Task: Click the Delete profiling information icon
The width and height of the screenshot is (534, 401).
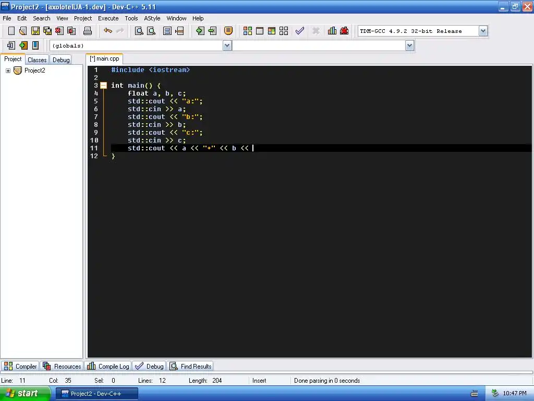Action: (344, 31)
